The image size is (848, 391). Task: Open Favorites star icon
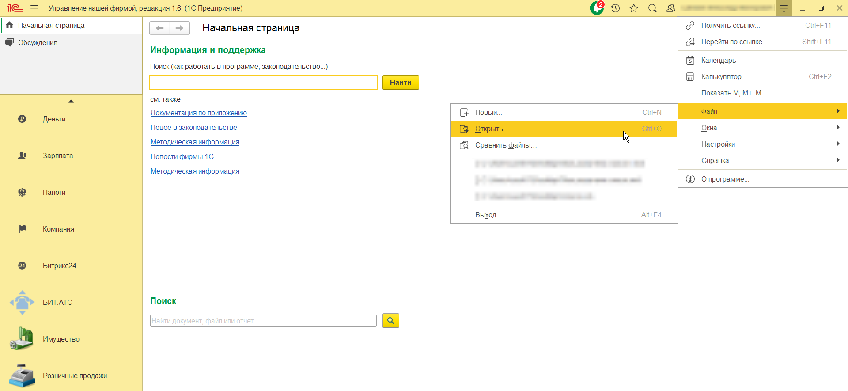pos(634,8)
